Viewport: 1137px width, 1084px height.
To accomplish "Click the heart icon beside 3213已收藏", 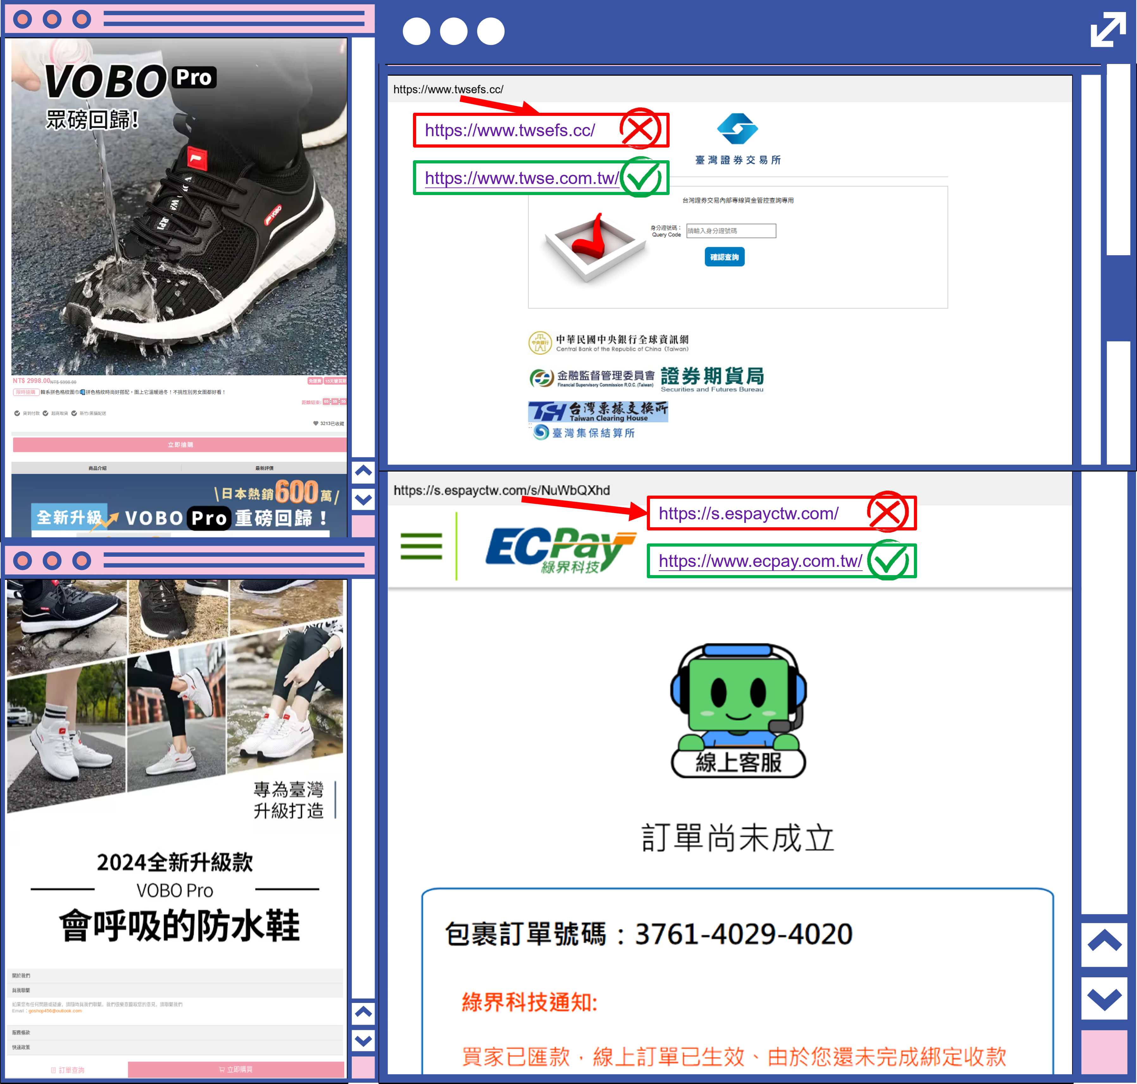I will (316, 423).
